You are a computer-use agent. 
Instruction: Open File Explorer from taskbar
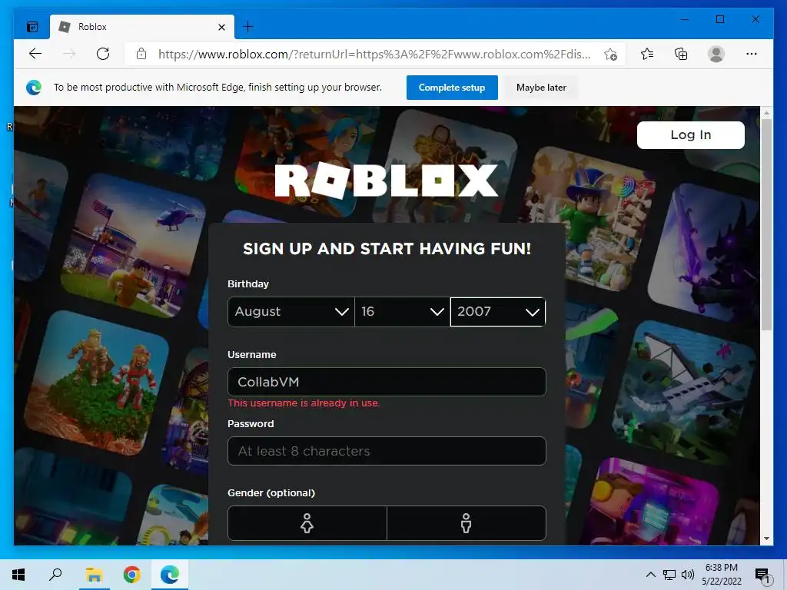[x=94, y=575]
